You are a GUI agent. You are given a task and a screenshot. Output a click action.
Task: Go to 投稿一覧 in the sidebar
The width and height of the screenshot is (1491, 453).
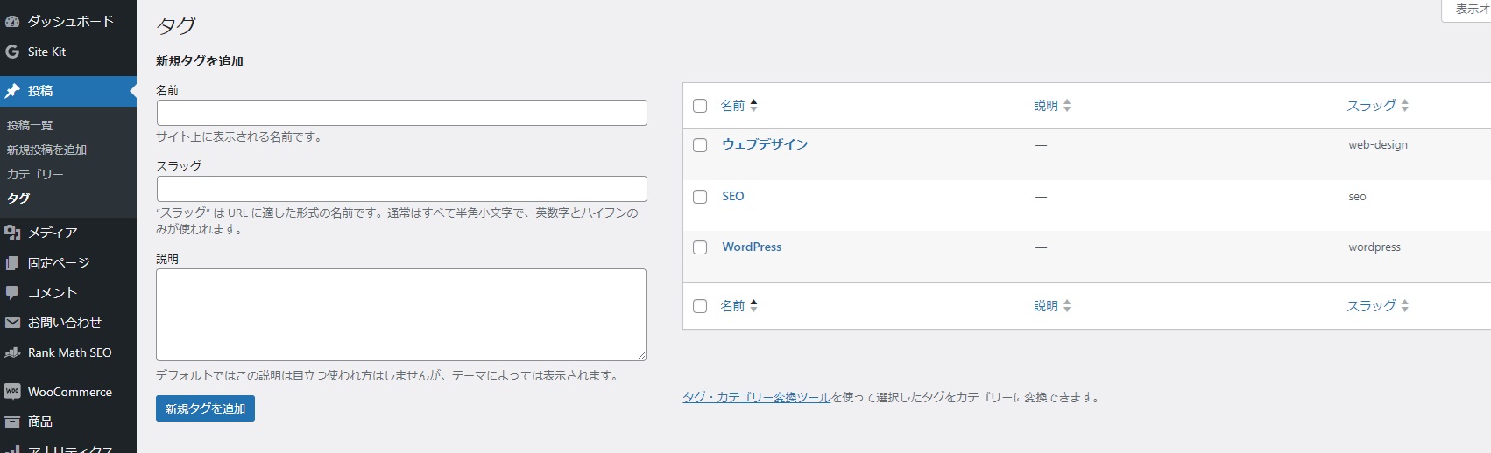(30, 125)
